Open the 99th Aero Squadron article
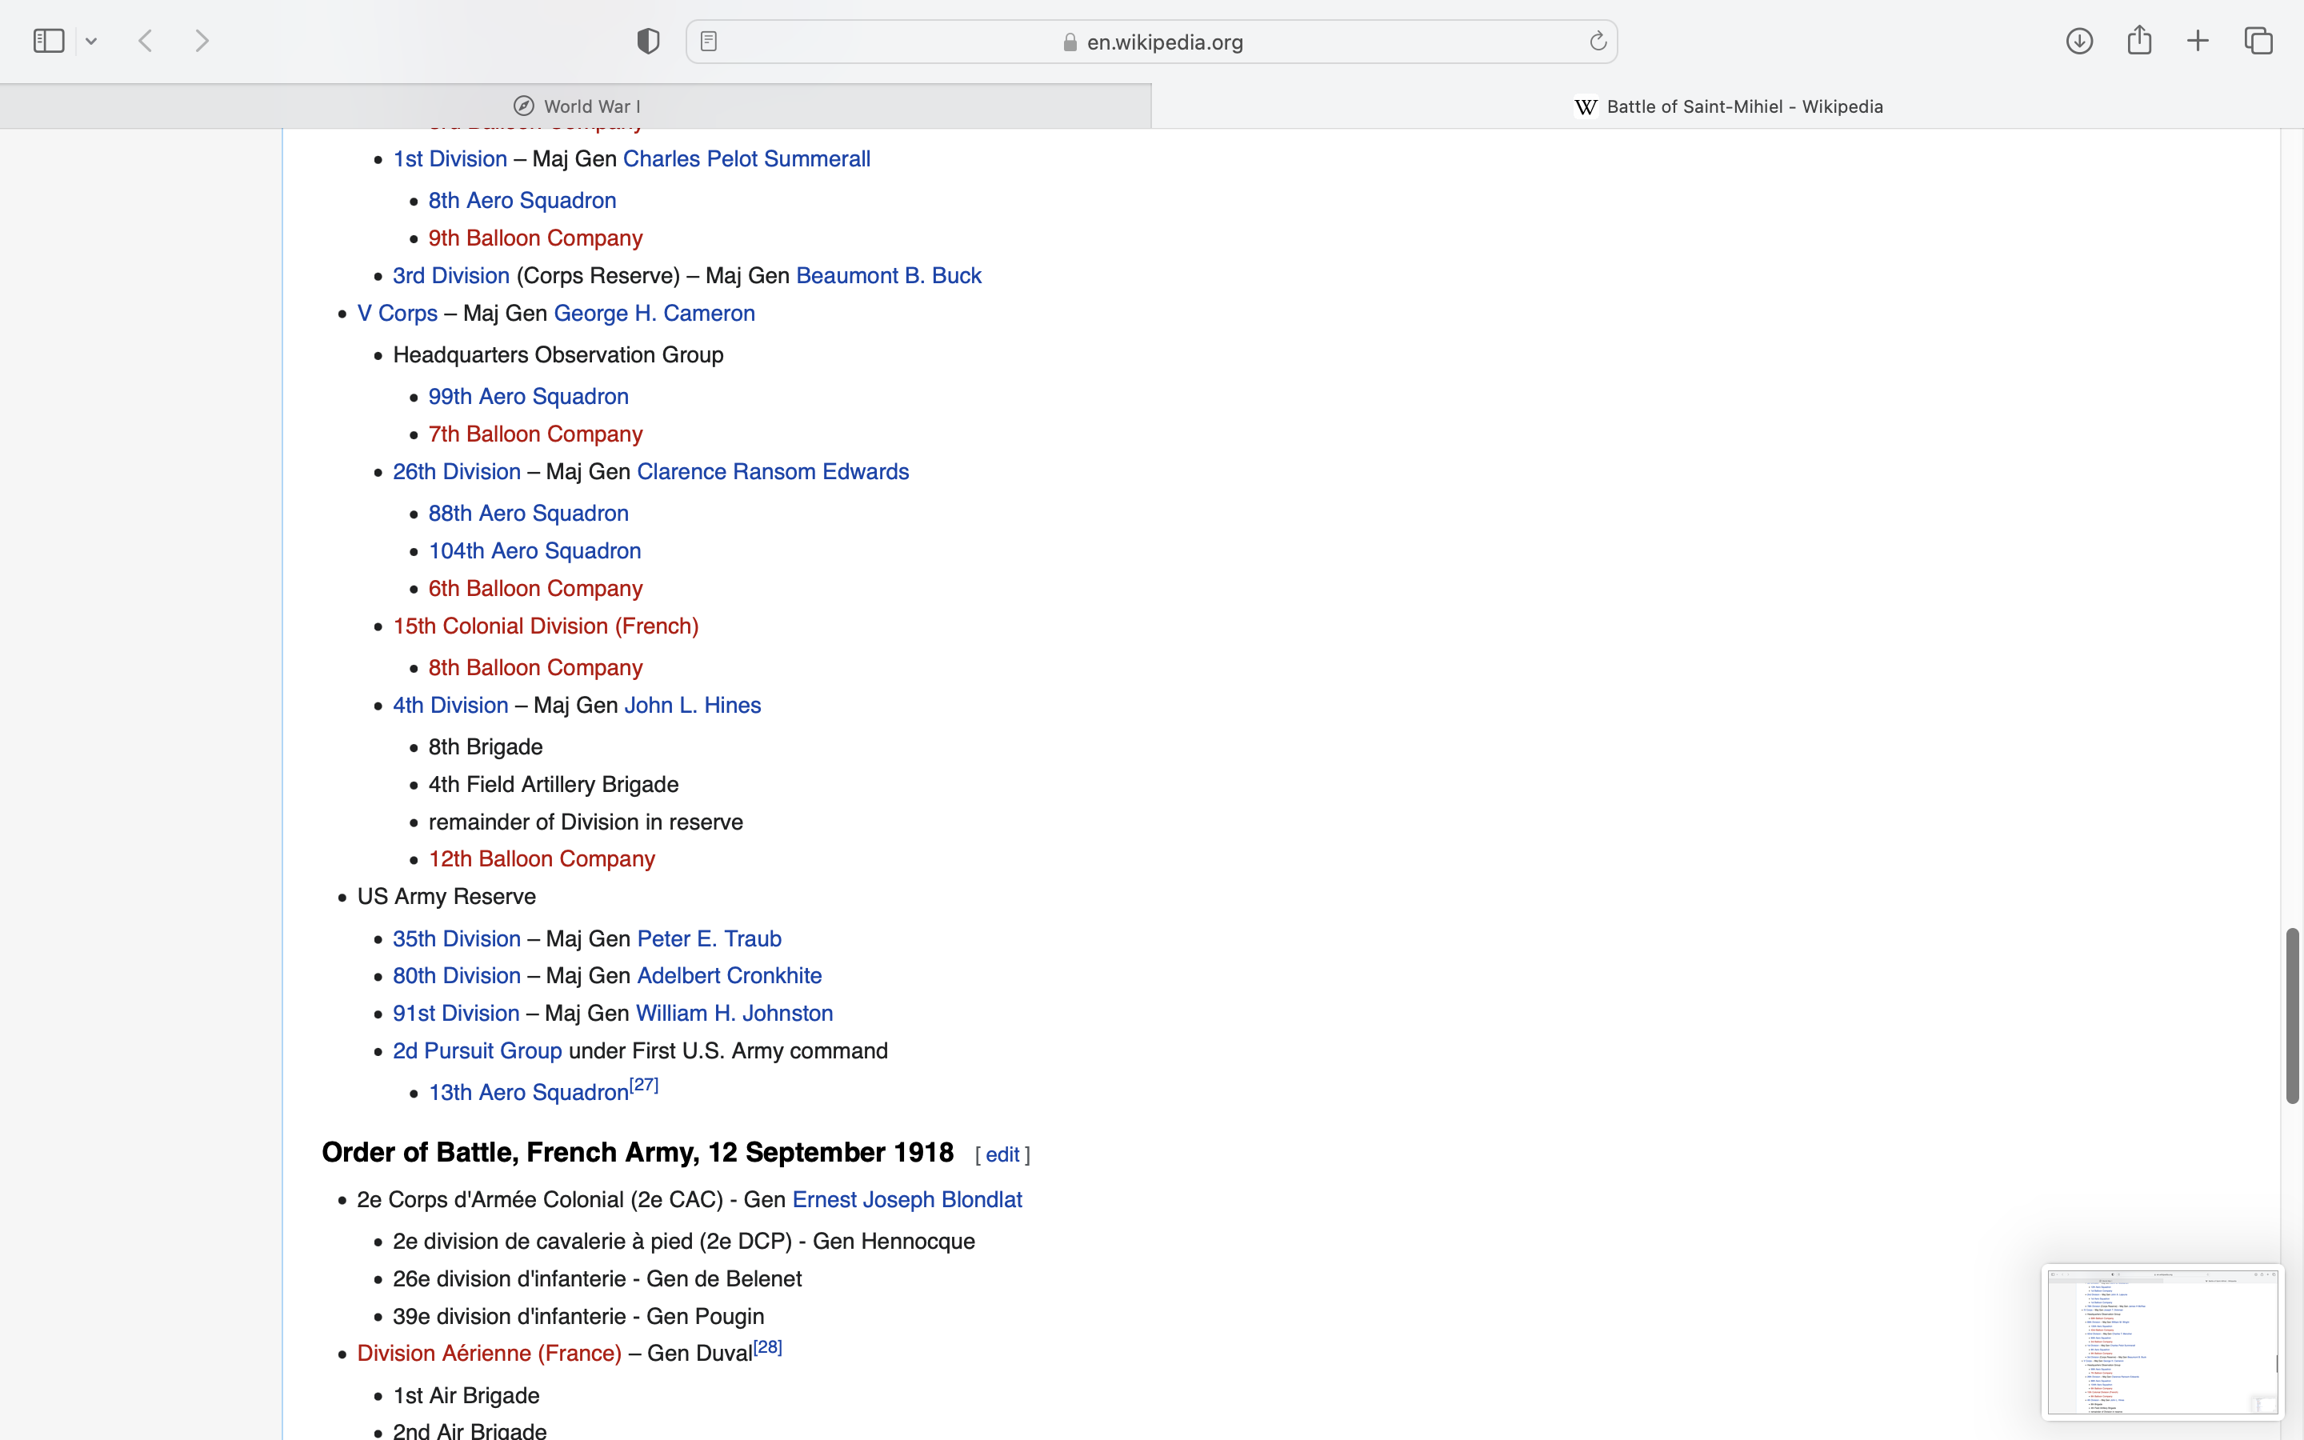The image size is (2304, 1440). tap(528, 396)
